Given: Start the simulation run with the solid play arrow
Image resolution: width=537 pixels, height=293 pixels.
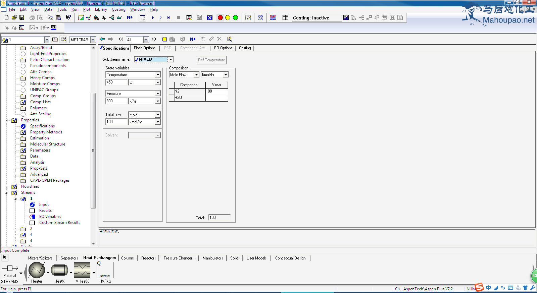Looking at the screenshot, I should tap(153, 18).
